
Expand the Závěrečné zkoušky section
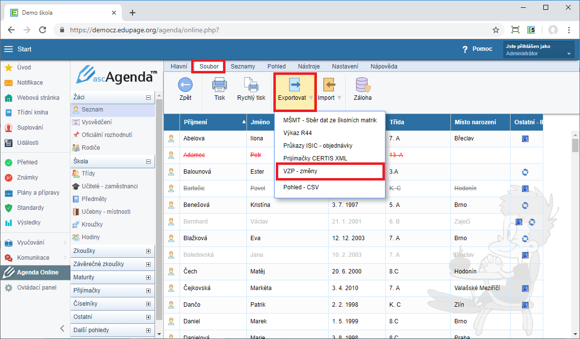coord(148,265)
